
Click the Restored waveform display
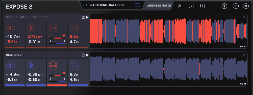coord(168,69)
